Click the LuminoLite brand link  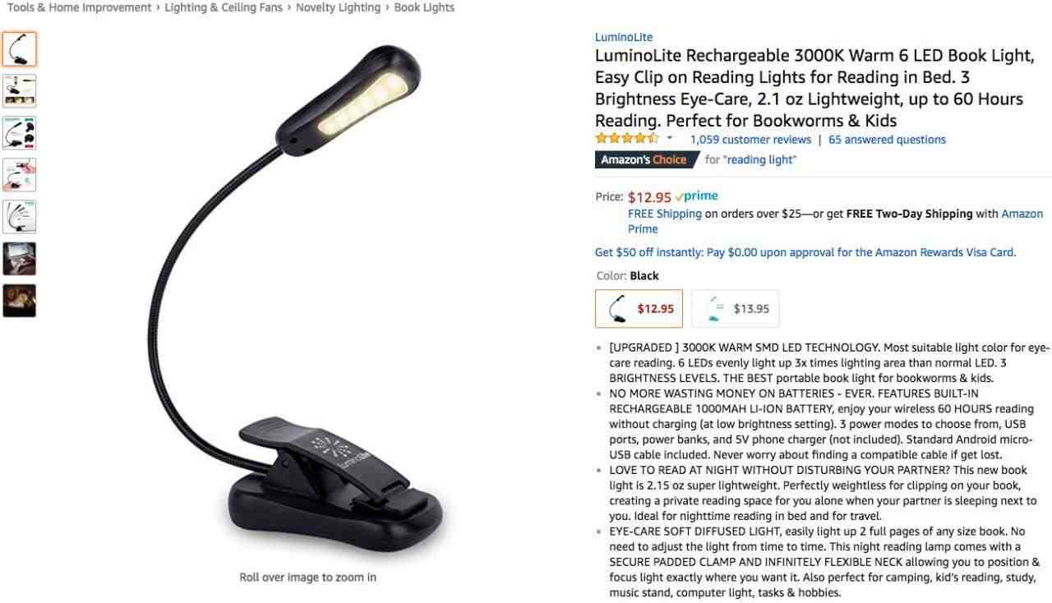(624, 37)
